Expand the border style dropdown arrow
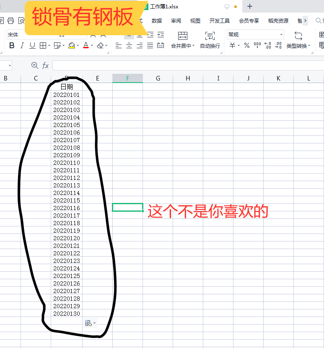The image size is (324, 348). point(49,46)
